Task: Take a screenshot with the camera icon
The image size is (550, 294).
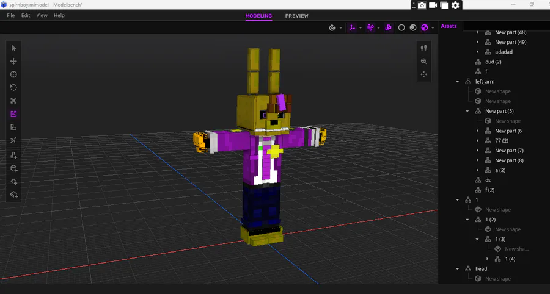Action: click(422, 5)
